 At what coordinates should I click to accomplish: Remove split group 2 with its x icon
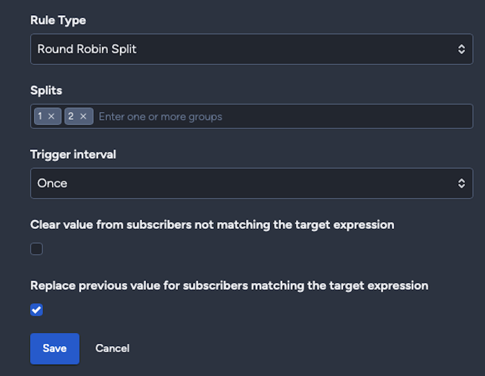pyautogui.click(x=83, y=117)
